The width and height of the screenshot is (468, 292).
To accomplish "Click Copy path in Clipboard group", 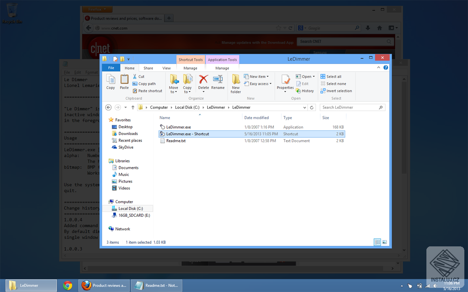I will click(x=144, y=84).
